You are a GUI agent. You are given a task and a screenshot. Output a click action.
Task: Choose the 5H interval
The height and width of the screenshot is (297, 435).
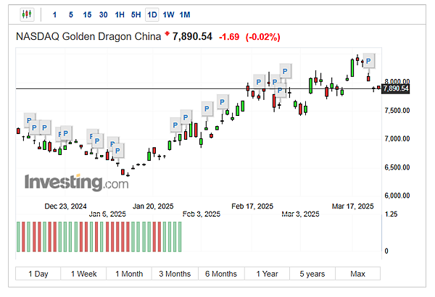click(136, 14)
